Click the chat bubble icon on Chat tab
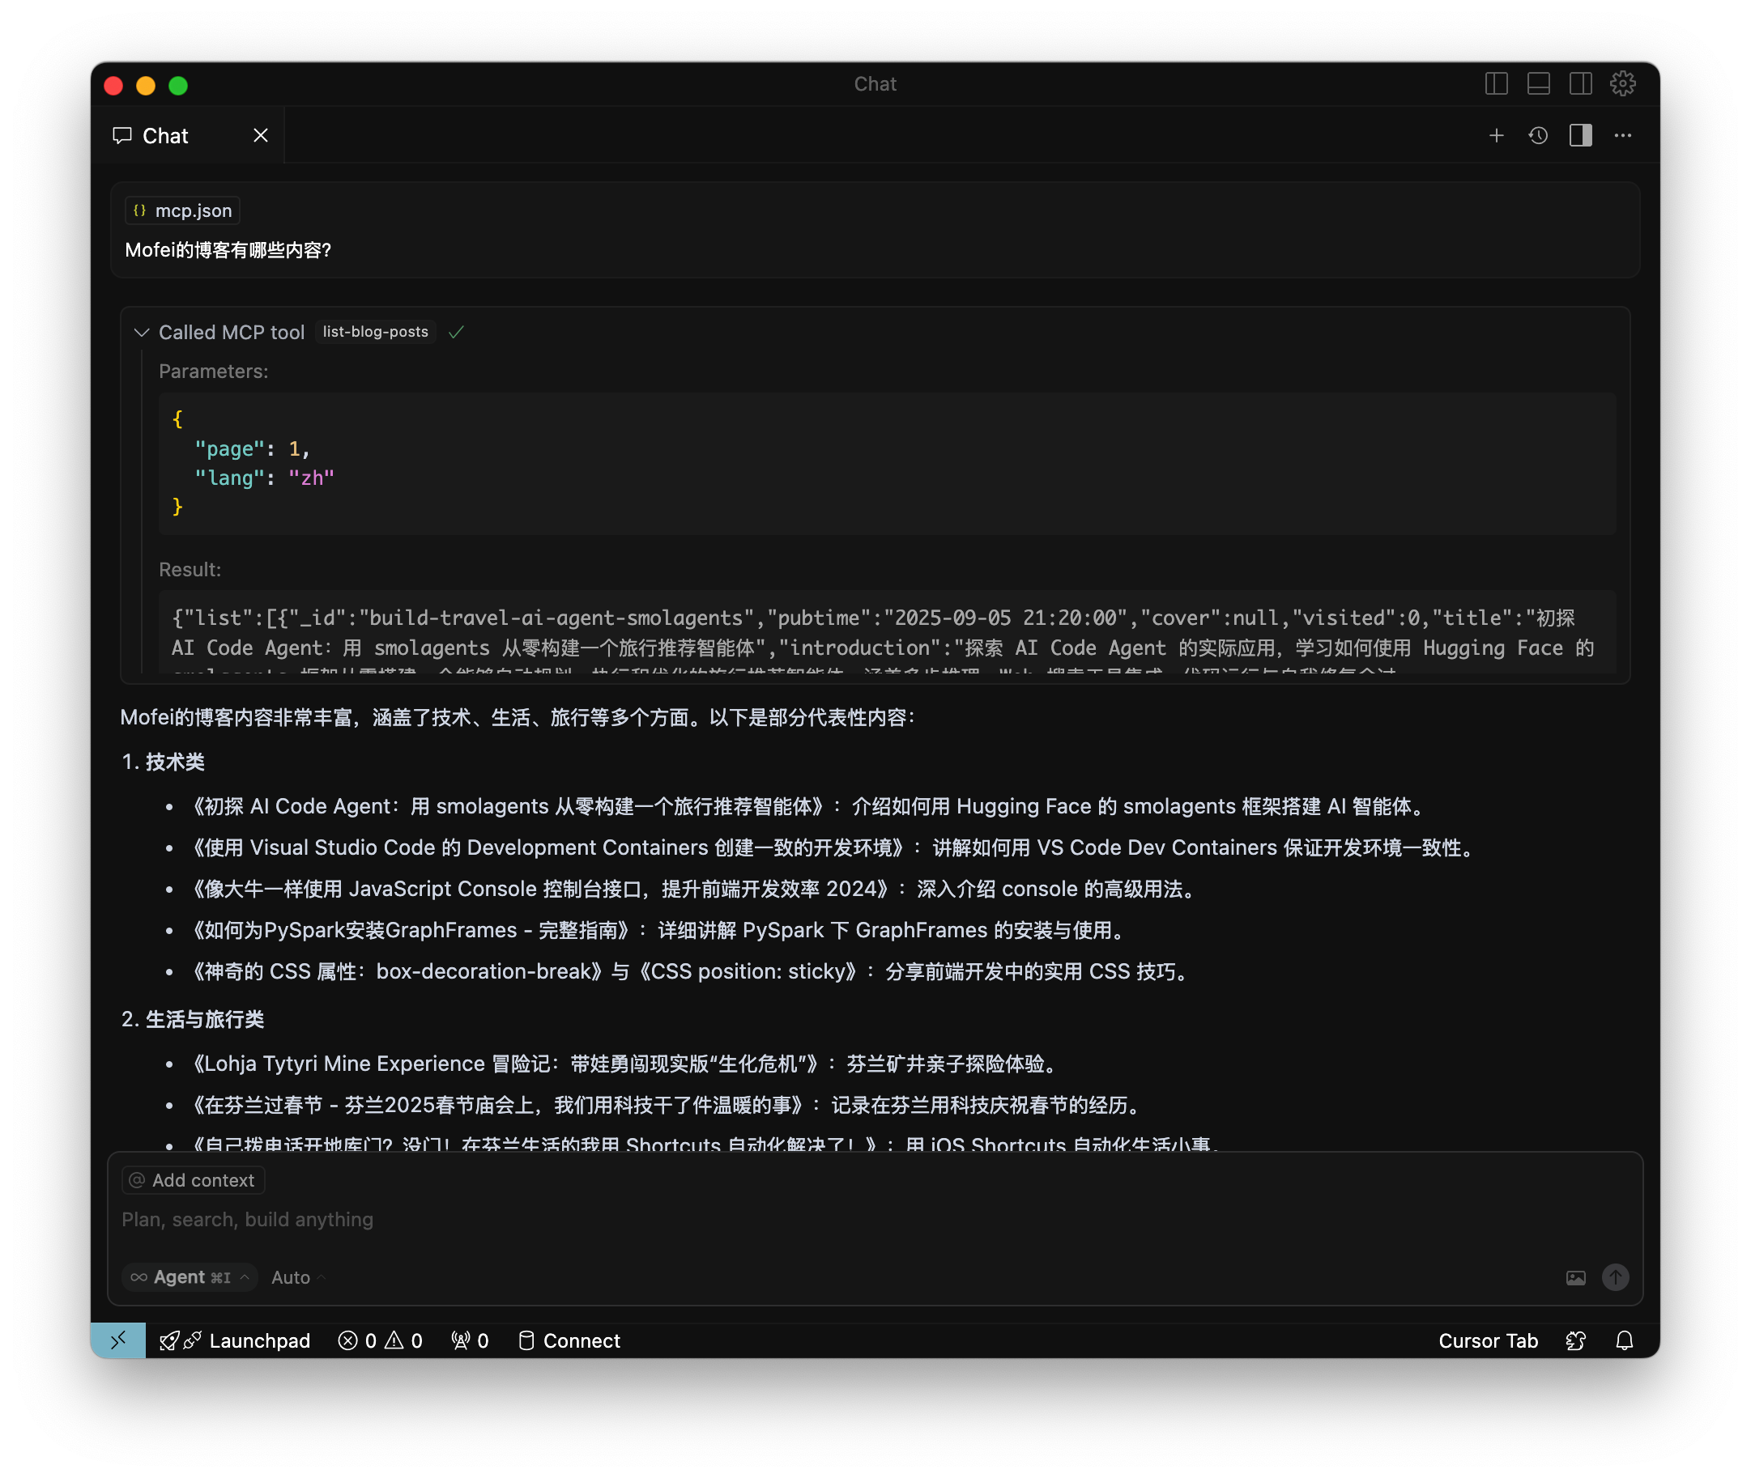 click(122, 136)
